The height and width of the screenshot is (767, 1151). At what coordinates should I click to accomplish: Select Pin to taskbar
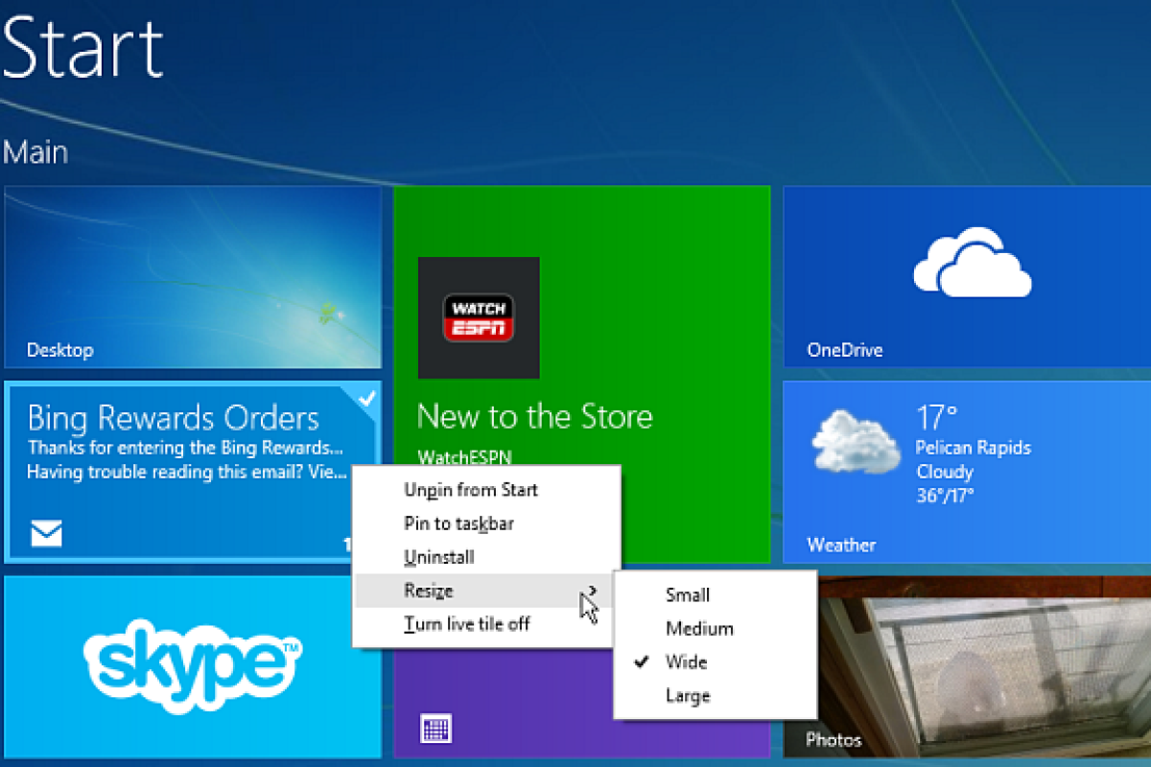pos(486,523)
